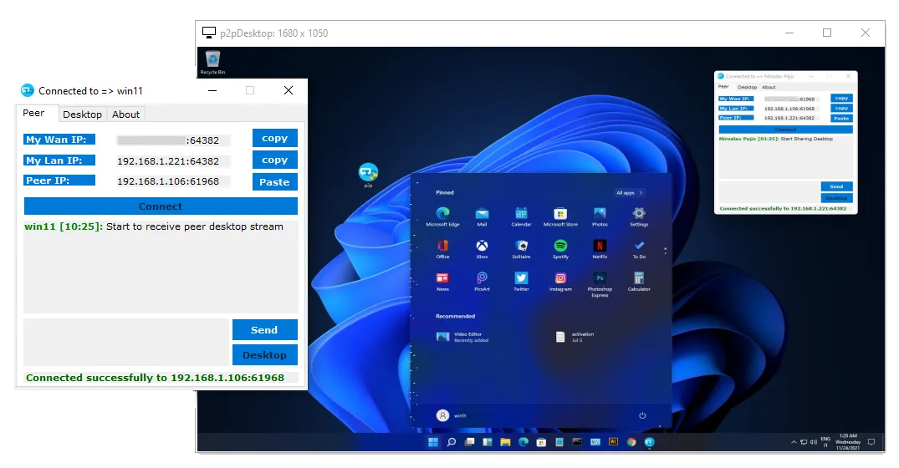The width and height of the screenshot is (899, 468).
Task: Click the blue Connect button
Action: pyautogui.click(x=161, y=206)
